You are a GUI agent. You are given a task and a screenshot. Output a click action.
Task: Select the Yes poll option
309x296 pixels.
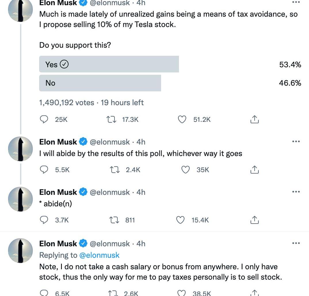pyautogui.click(x=109, y=64)
